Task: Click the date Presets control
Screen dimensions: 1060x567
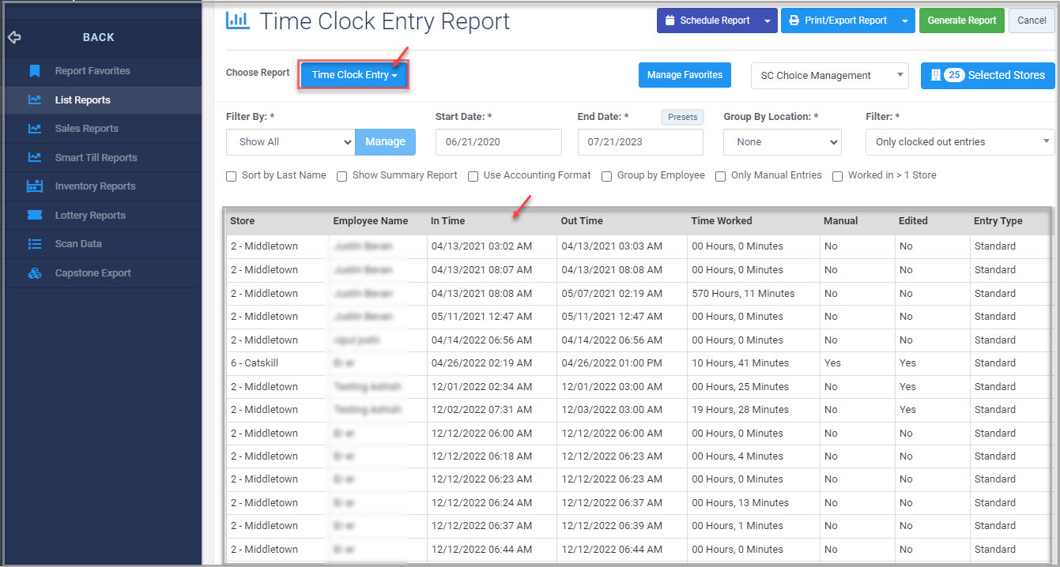Action: 681,117
